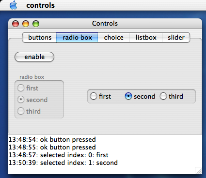Choose the second option in the horizontal radio group
Screen dimensions: 206x178
[140, 96]
